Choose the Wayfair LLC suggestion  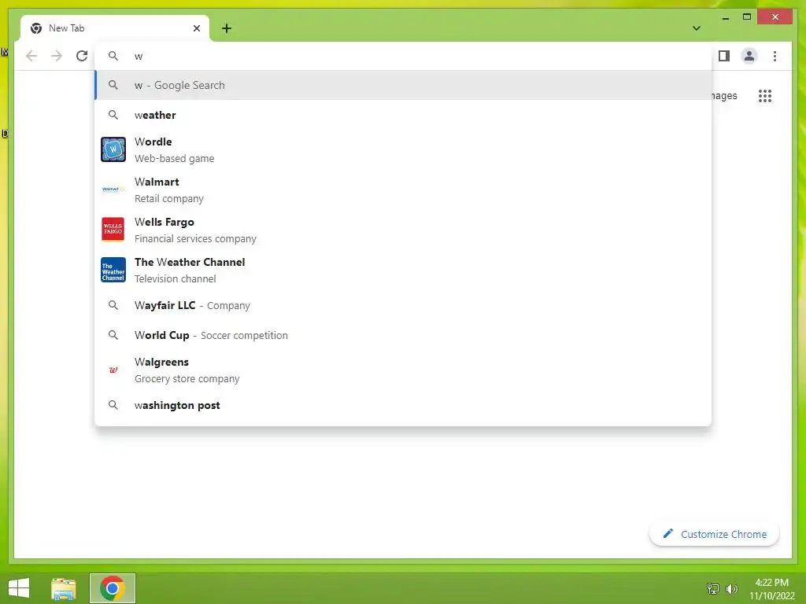(x=403, y=306)
